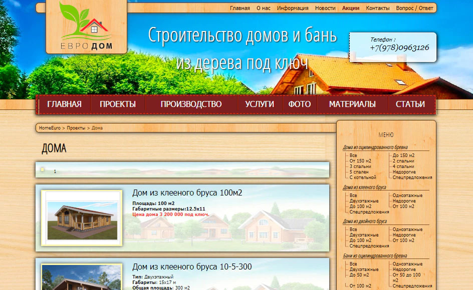Go to Информация in the top links

[293, 8]
